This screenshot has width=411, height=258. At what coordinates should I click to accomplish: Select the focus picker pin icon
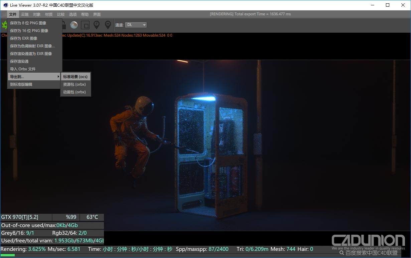97,25
